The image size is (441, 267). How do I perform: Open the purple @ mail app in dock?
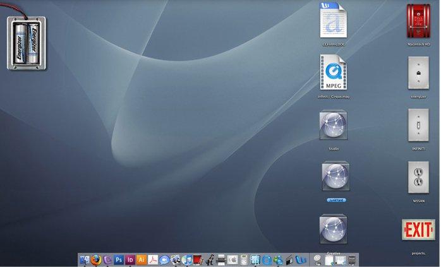point(107,260)
